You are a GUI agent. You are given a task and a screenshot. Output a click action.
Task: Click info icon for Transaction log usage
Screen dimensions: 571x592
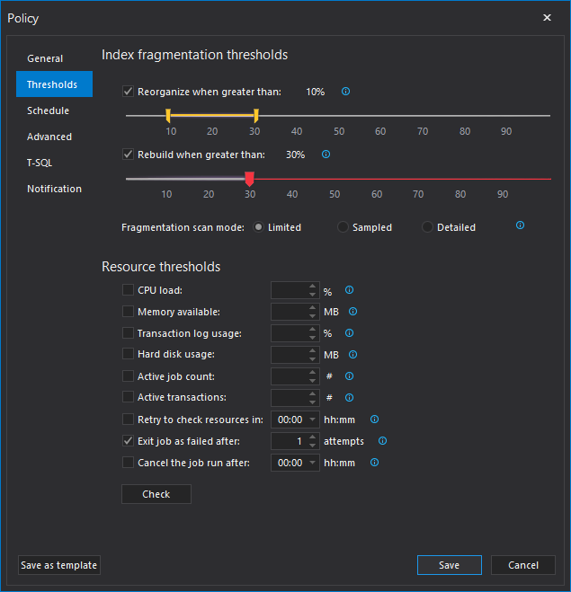[349, 333]
